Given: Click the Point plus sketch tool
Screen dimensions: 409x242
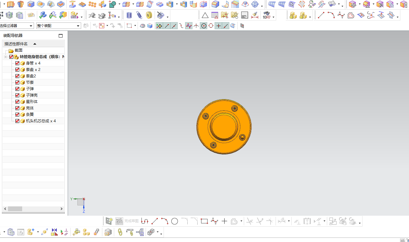Looking at the screenshot, I should click(x=224, y=221).
